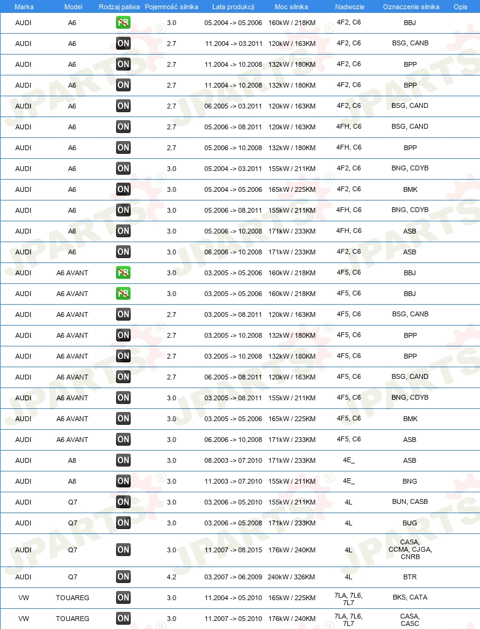Screen dimensions: 480x629
Task: Click TOUAREG in the BKS, CATA row
Action: tap(72, 598)
